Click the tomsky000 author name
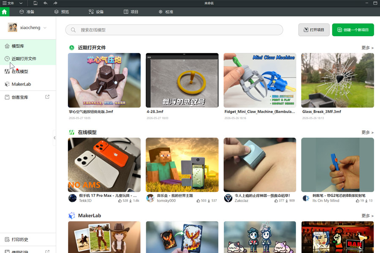 [166, 201]
